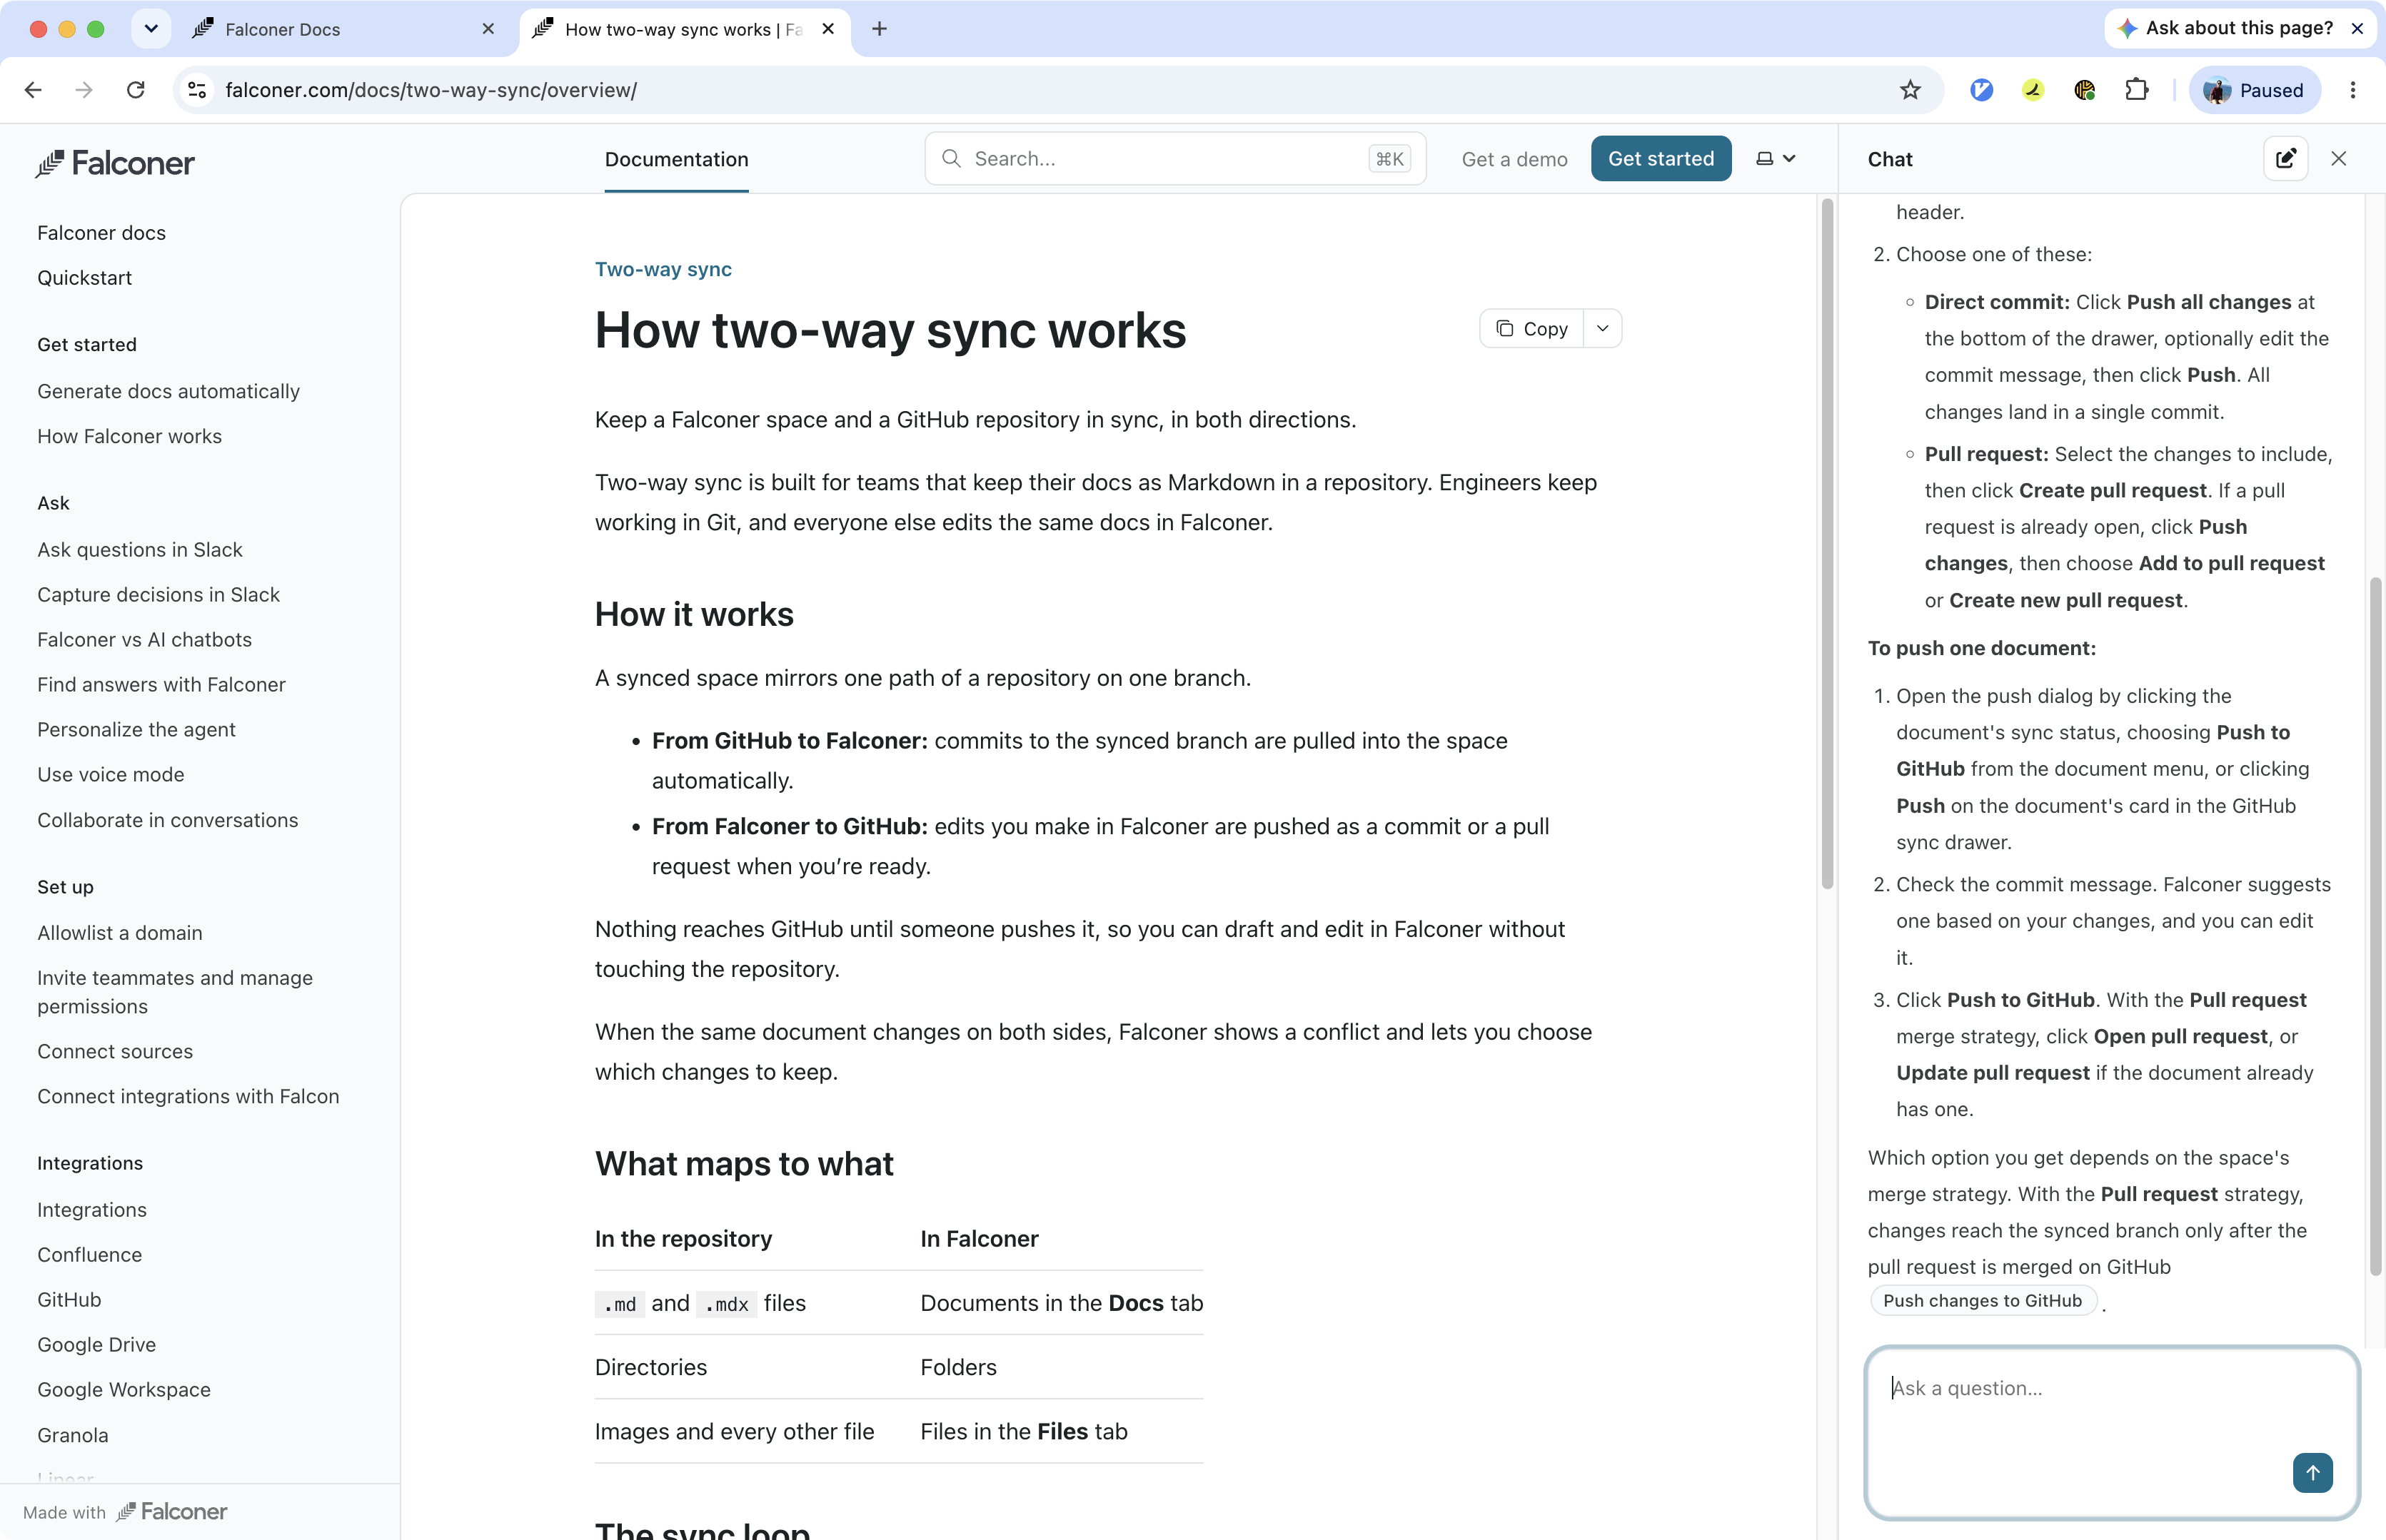Open the Extensions puzzle-piece menu
Screen dimensions: 2386x1540
click(2136, 90)
